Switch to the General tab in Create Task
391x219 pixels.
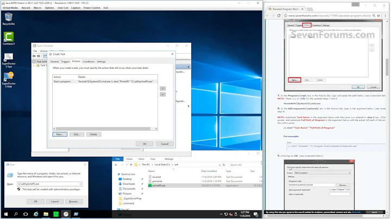54,61
